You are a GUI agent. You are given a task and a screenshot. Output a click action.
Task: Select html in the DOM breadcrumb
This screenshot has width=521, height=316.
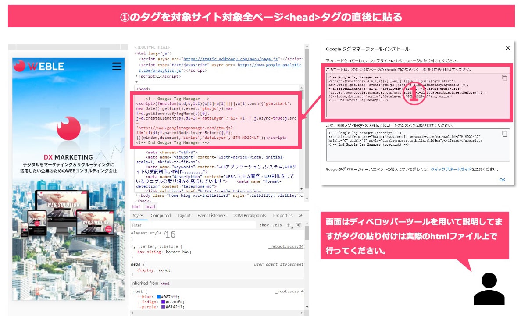[x=136, y=206]
